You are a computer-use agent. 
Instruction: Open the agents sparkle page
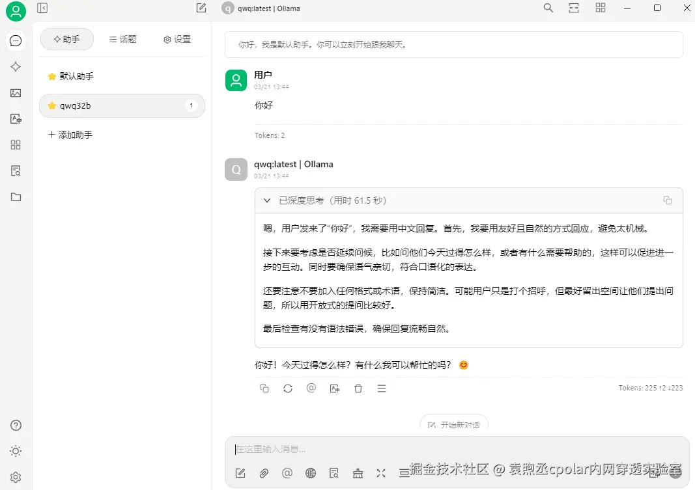(x=16, y=67)
